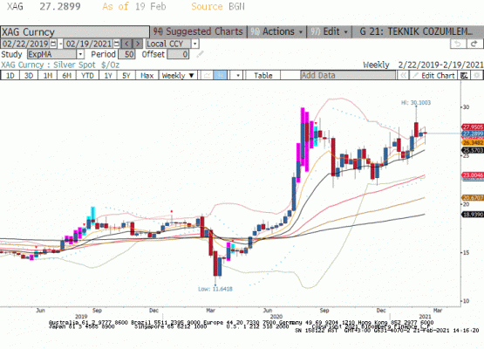Image resolution: width=484 pixels, height=349 pixels.
Task: Select the Max time range
Action: (x=147, y=75)
